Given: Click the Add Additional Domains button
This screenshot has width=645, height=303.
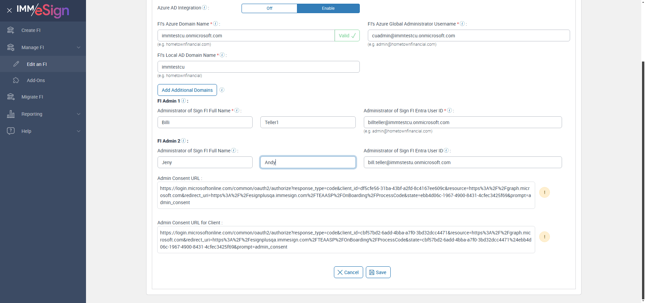Looking at the screenshot, I should (x=187, y=90).
